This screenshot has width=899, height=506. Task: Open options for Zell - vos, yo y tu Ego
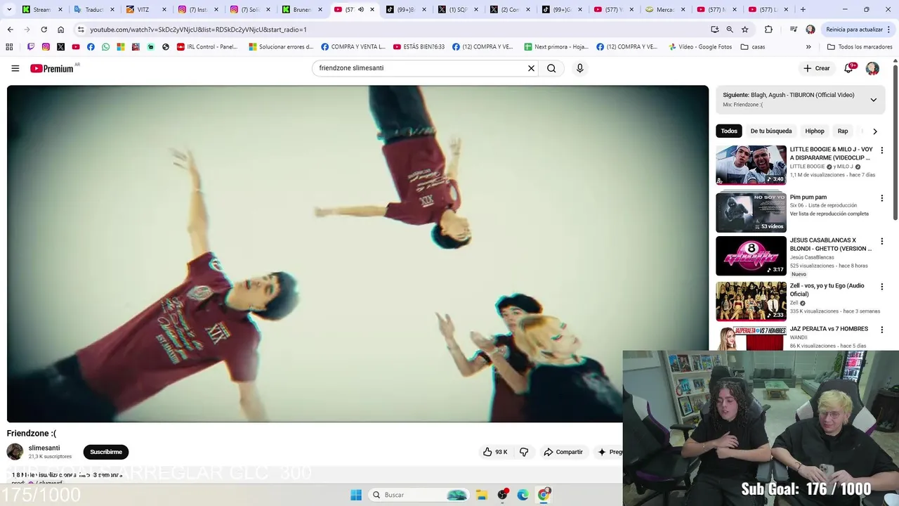click(x=882, y=287)
